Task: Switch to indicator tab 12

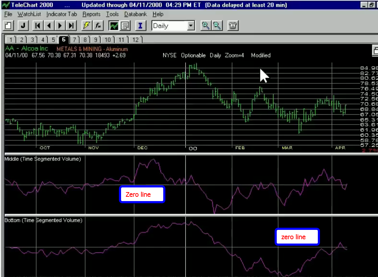Action: [x=135, y=40]
